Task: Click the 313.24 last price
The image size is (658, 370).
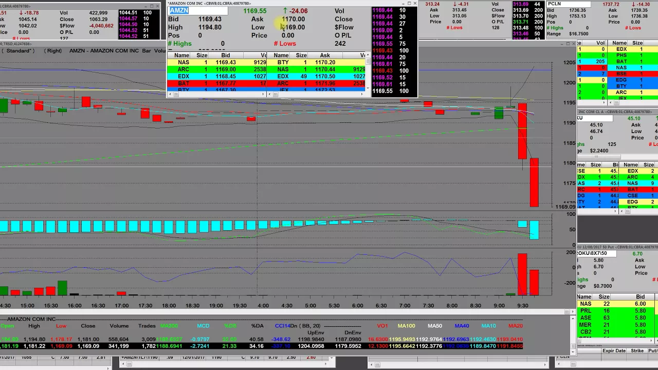Action: pos(432,4)
